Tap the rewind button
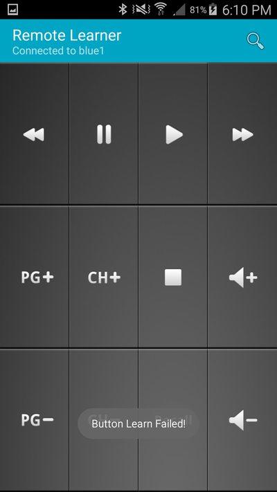Viewport: 277px width, 492px height. pyautogui.click(x=34, y=134)
